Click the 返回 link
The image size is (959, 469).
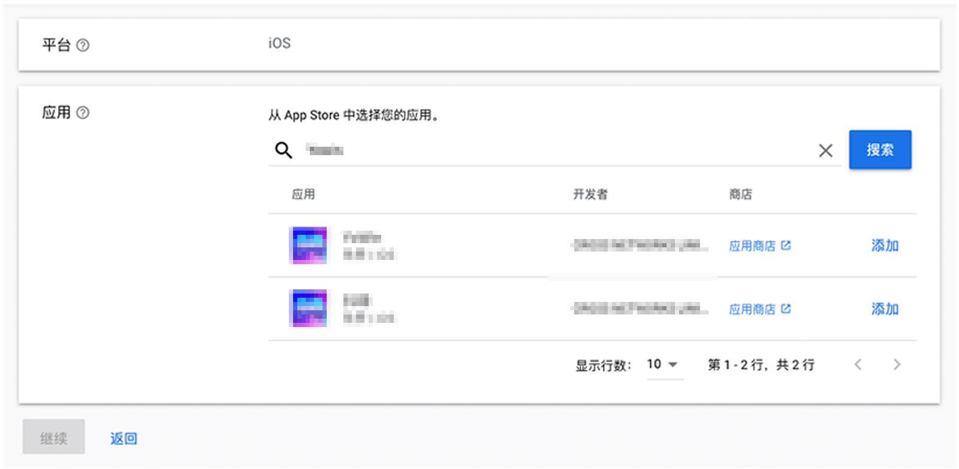coord(123,438)
